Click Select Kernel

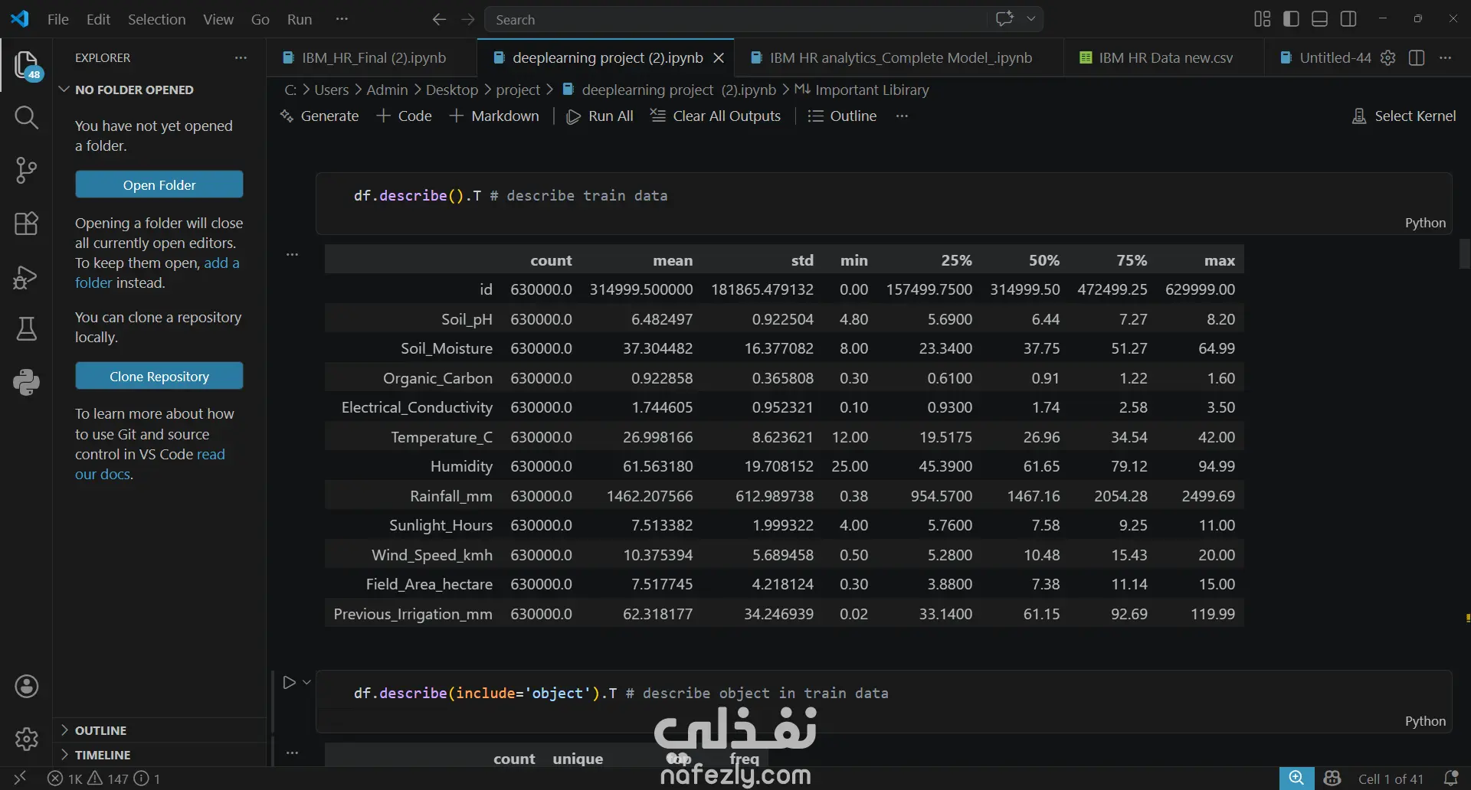1404,116
